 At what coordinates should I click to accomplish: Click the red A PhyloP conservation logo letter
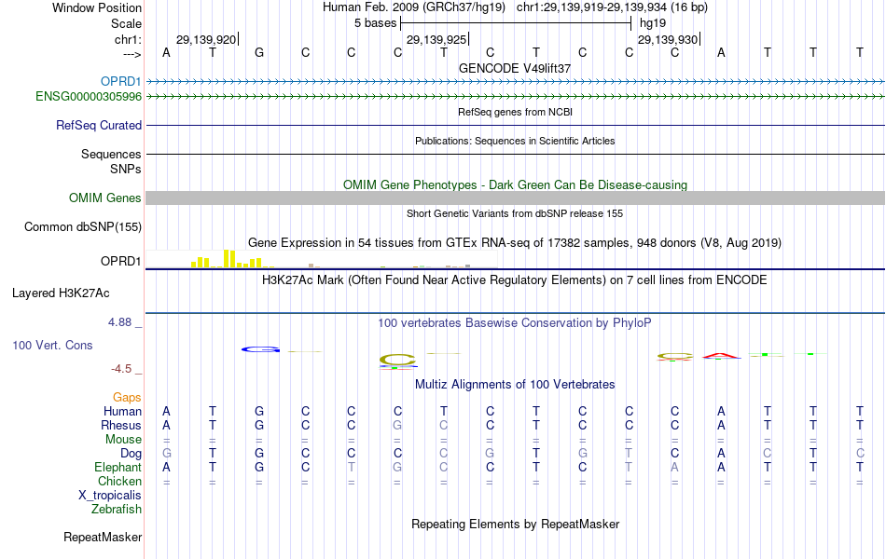tap(721, 356)
